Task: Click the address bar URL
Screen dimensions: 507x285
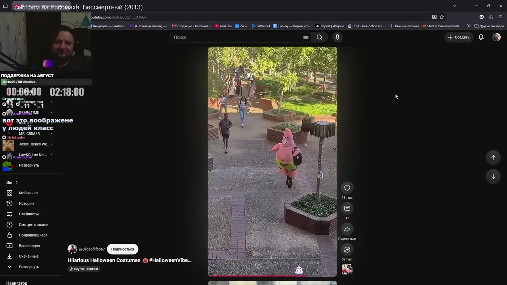Action: point(118,17)
